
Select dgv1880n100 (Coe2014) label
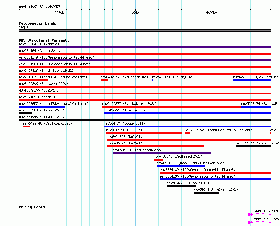pyautogui.click(x=39, y=90)
